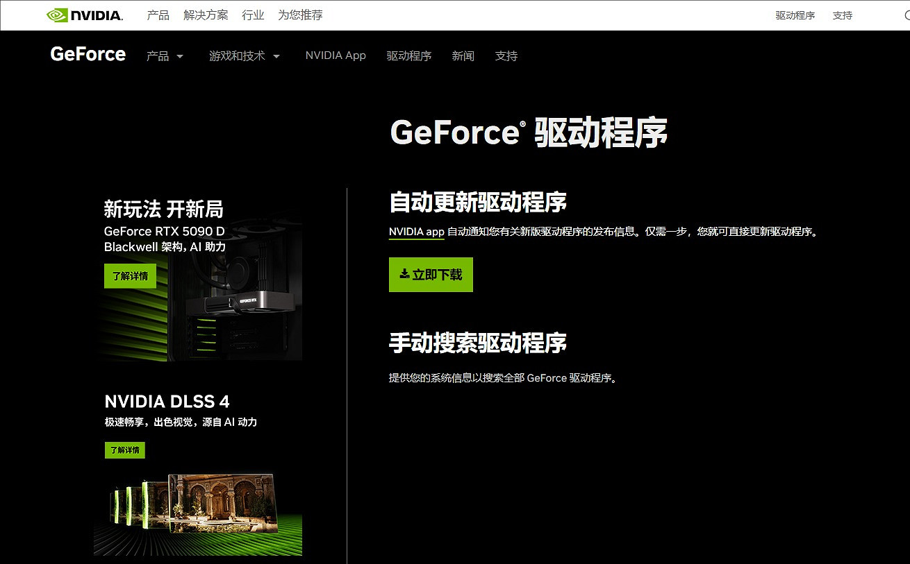Open 支持 in the GeForce navigation bar

(506, 55)
